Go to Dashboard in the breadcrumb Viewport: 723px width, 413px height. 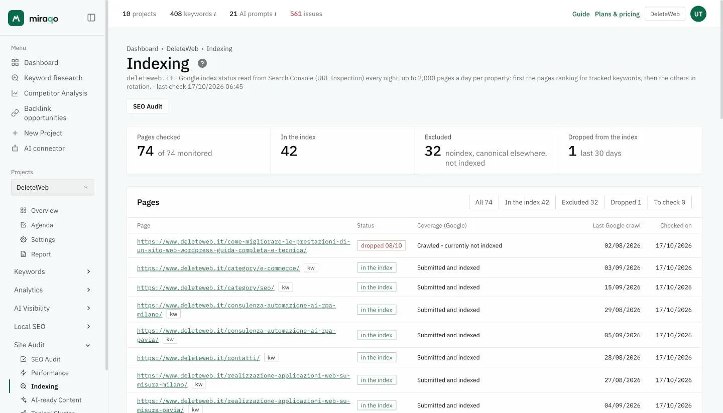(x=142, y=49)
